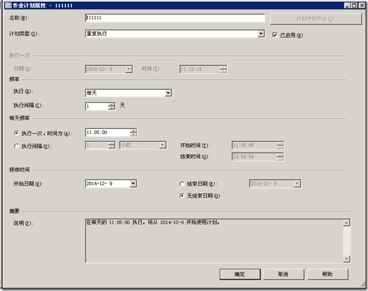
Task: Click the 开始日期 field showing 2014-12- 9
Action: pyautogui.click(x=111, y=183)
